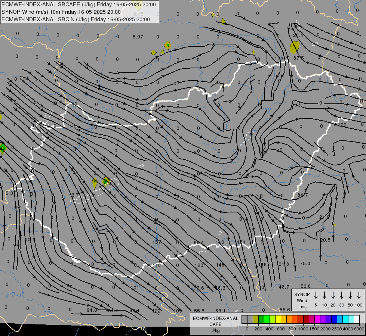This screenshot has width=366, height=336.
Task: Click the 'ECMWF-INDEX-ANAL CAPE J/kg' legend label
Action: pyautogui.click(x=215, y=324)
